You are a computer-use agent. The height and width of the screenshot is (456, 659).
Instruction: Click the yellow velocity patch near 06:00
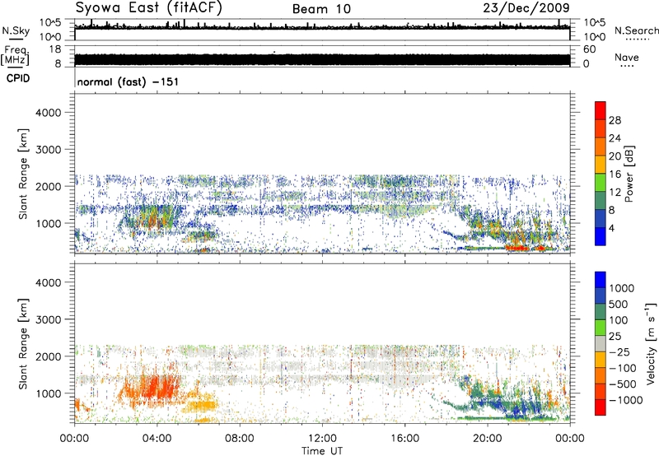(202, 405)
